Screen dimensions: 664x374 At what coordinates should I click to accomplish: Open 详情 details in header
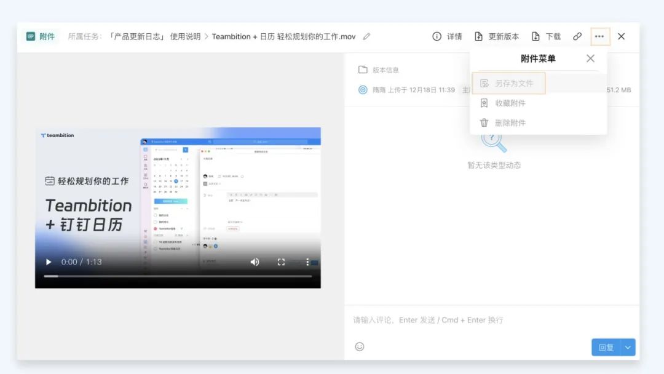(x=448, y=37)
